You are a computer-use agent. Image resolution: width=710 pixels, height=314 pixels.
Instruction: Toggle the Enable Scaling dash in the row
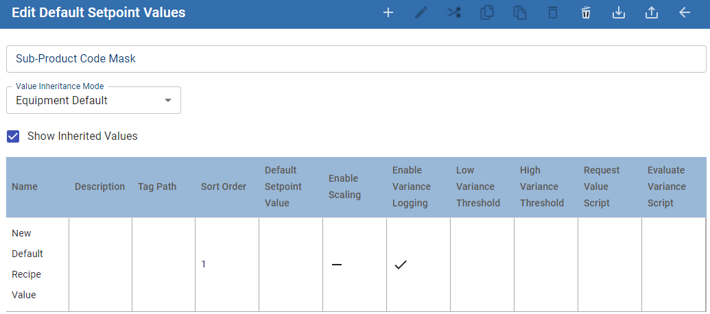[337, 265]
